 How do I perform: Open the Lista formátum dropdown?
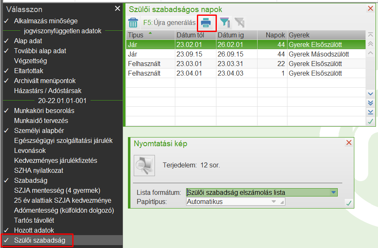coord(334,192)
